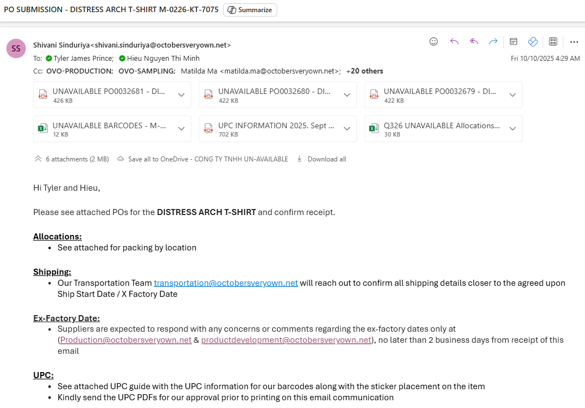This screenshot has height=408, width=585.
Task: Expand dropdown for PO0032681 attachment
Action: pos(181,95)
